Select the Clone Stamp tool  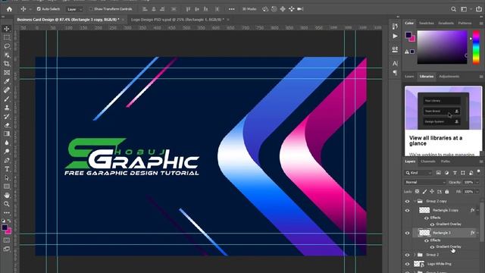pyautogui.click(x=7, y=108)
